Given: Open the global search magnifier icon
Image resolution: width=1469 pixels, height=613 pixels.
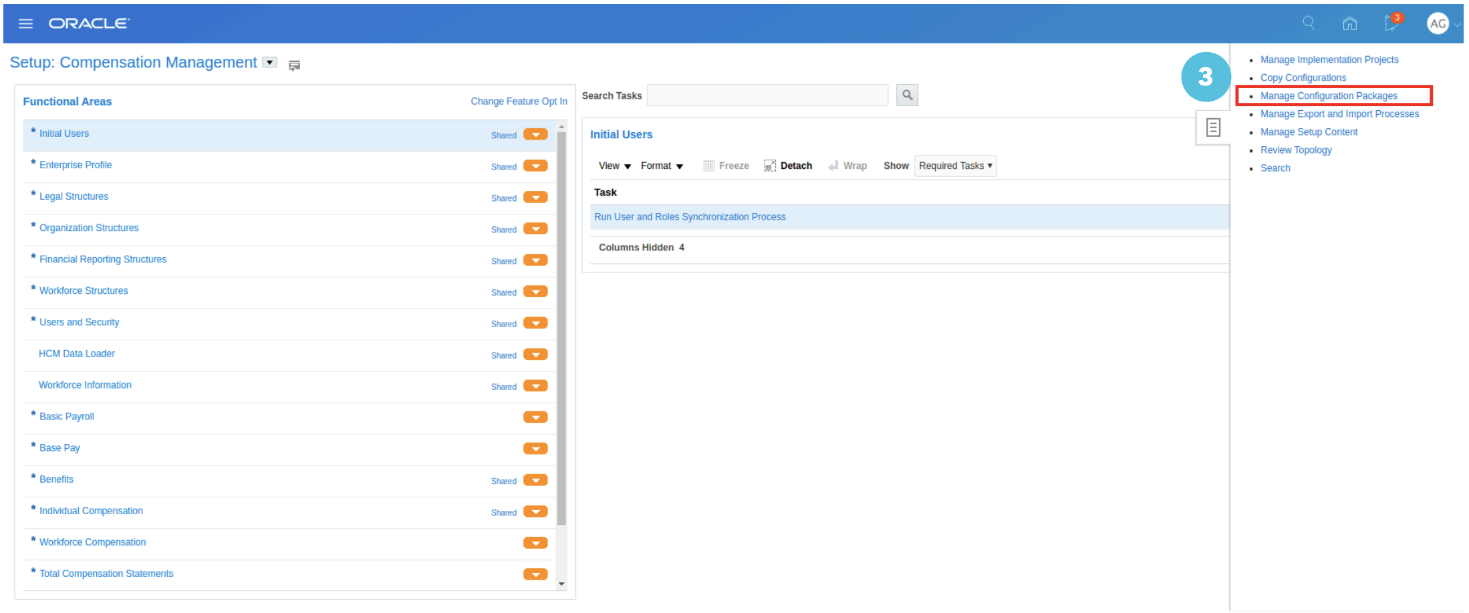Looking at the screenshot, I should point(1309,23).
